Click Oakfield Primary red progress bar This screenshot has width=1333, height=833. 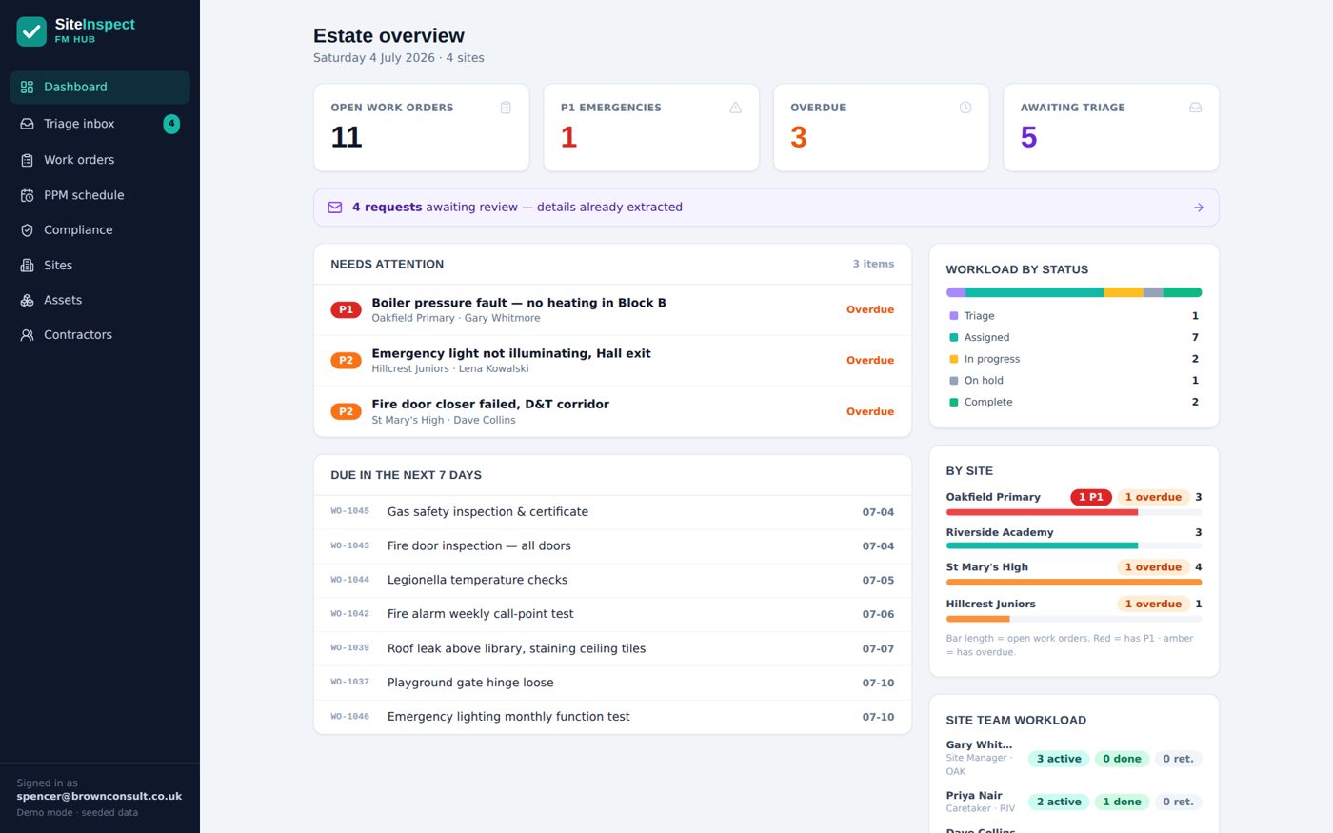click(x=1042, y=512)
